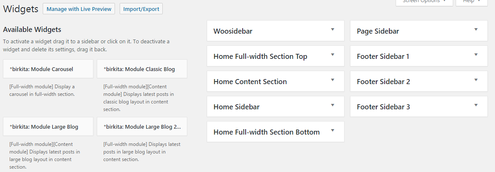Expand the Home Sidebar arrow
Image resolution: width=495 pixels, height=172 pixels.
click(x=333, y=105)
